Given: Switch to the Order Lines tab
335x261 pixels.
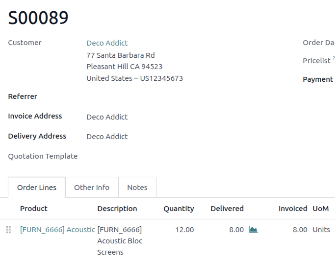Looking at the screenshot, I should [37, 188].
